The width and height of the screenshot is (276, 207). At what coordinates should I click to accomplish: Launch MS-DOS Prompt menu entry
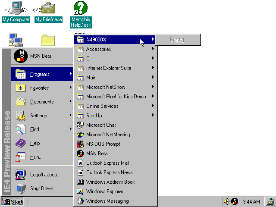115,144
